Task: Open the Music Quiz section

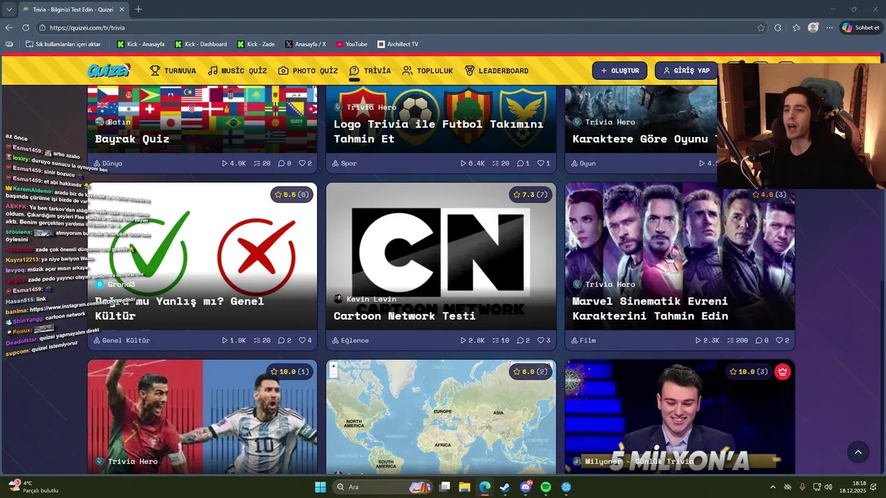Action: (237, 71)
